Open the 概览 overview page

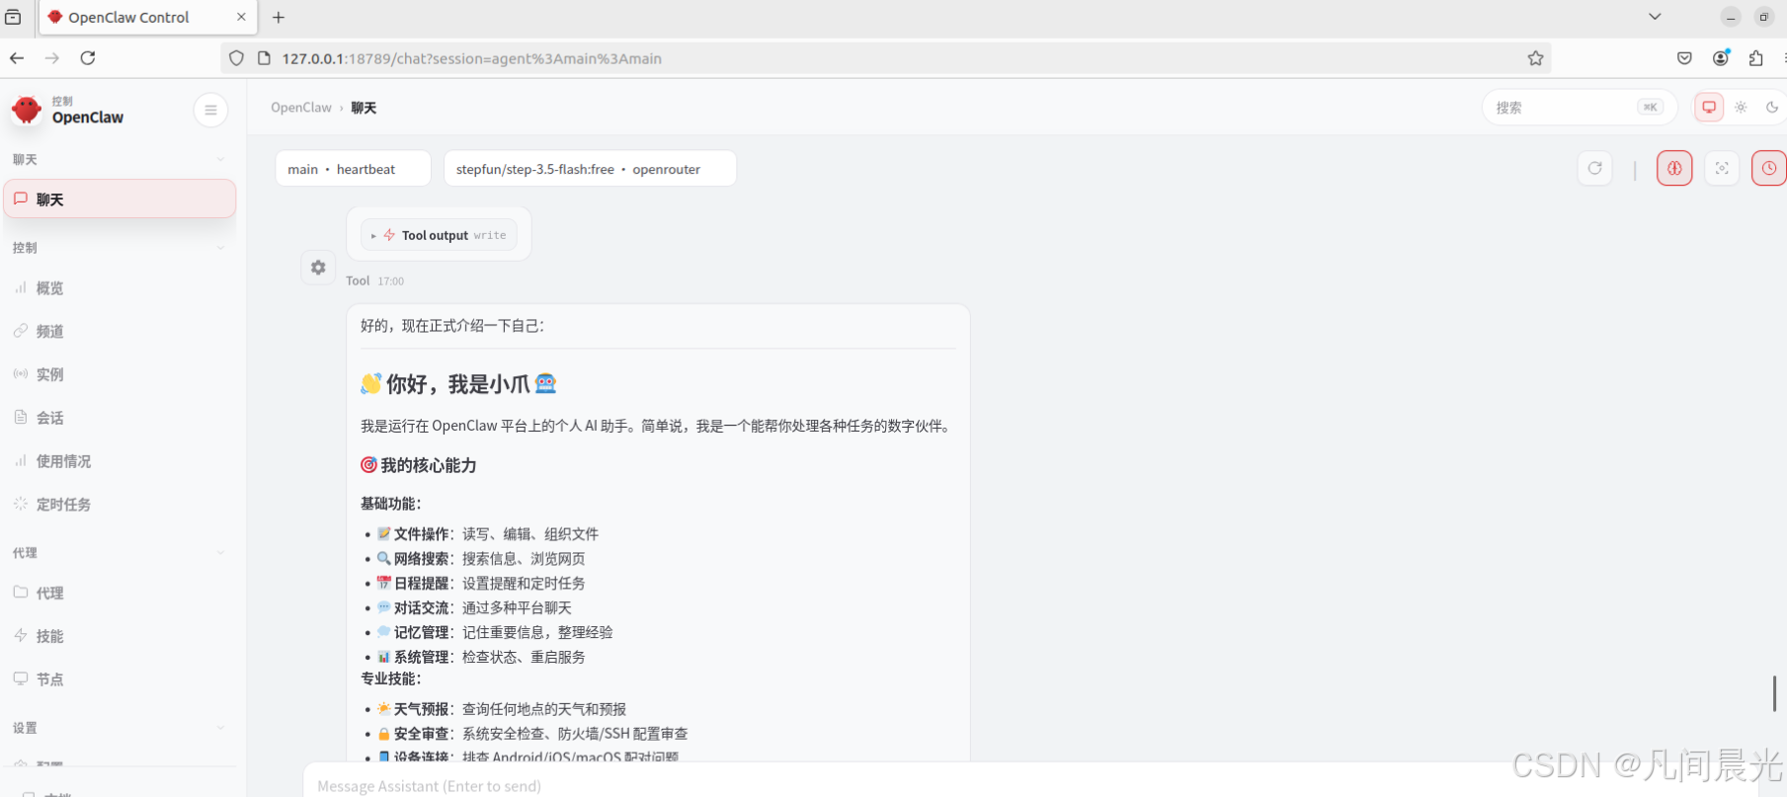click(x=120, y=287)
